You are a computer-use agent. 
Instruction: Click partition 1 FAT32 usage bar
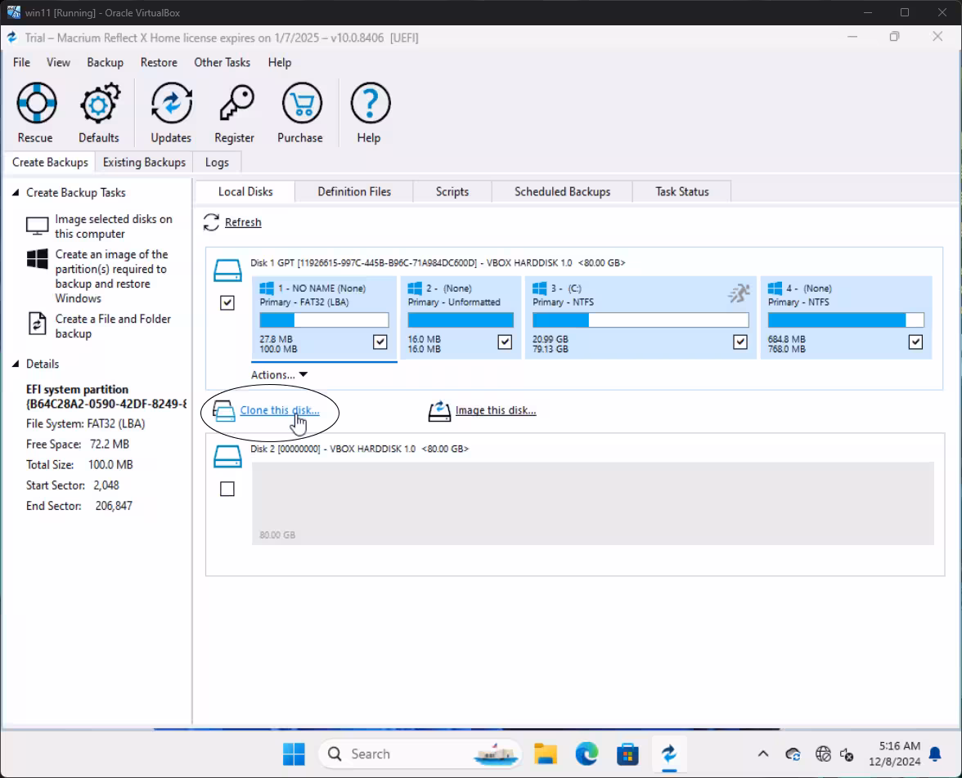click(x=324, y=320)
